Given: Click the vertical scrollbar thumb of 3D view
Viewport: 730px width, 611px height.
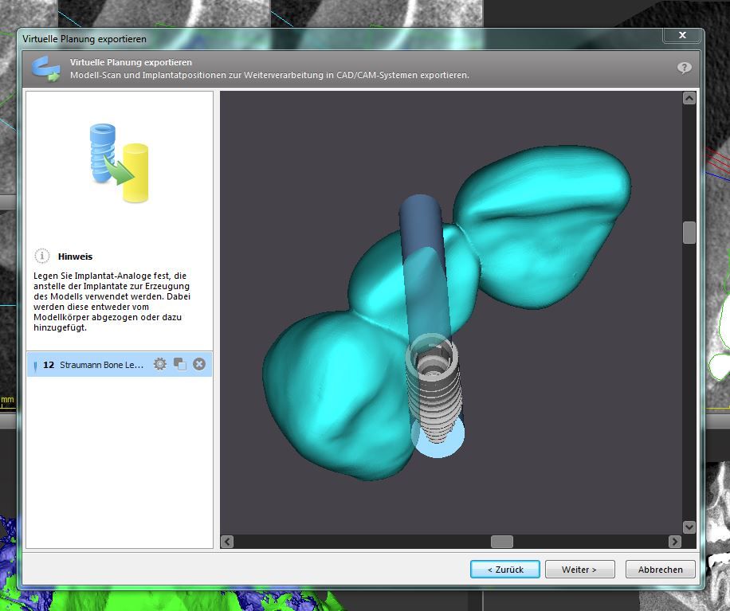Looking at the screenshot, I should (689, 232).
